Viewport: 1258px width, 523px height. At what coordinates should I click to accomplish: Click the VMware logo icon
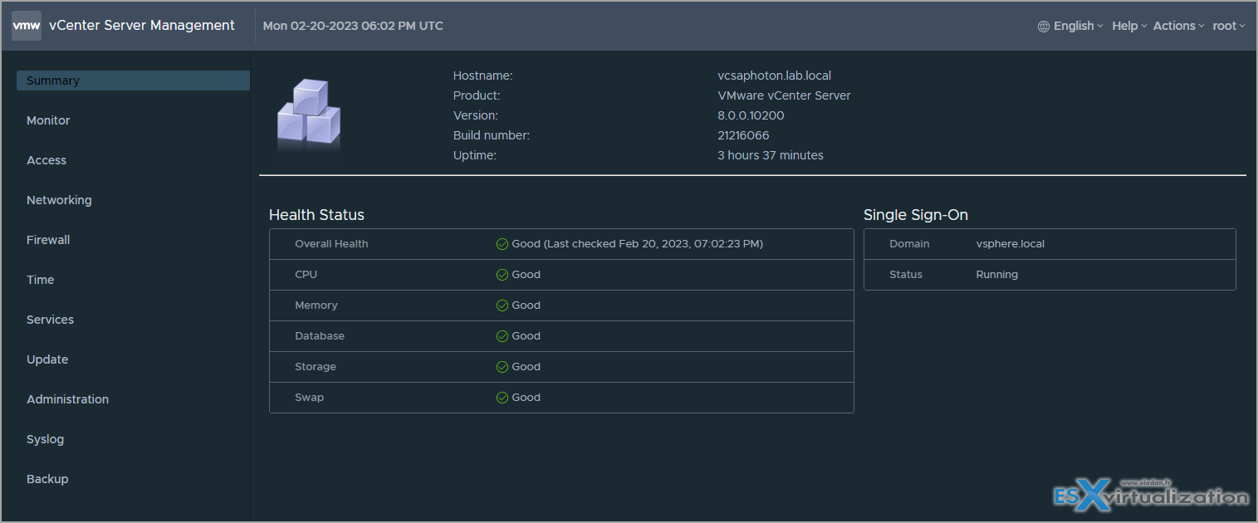click(27, 26)
